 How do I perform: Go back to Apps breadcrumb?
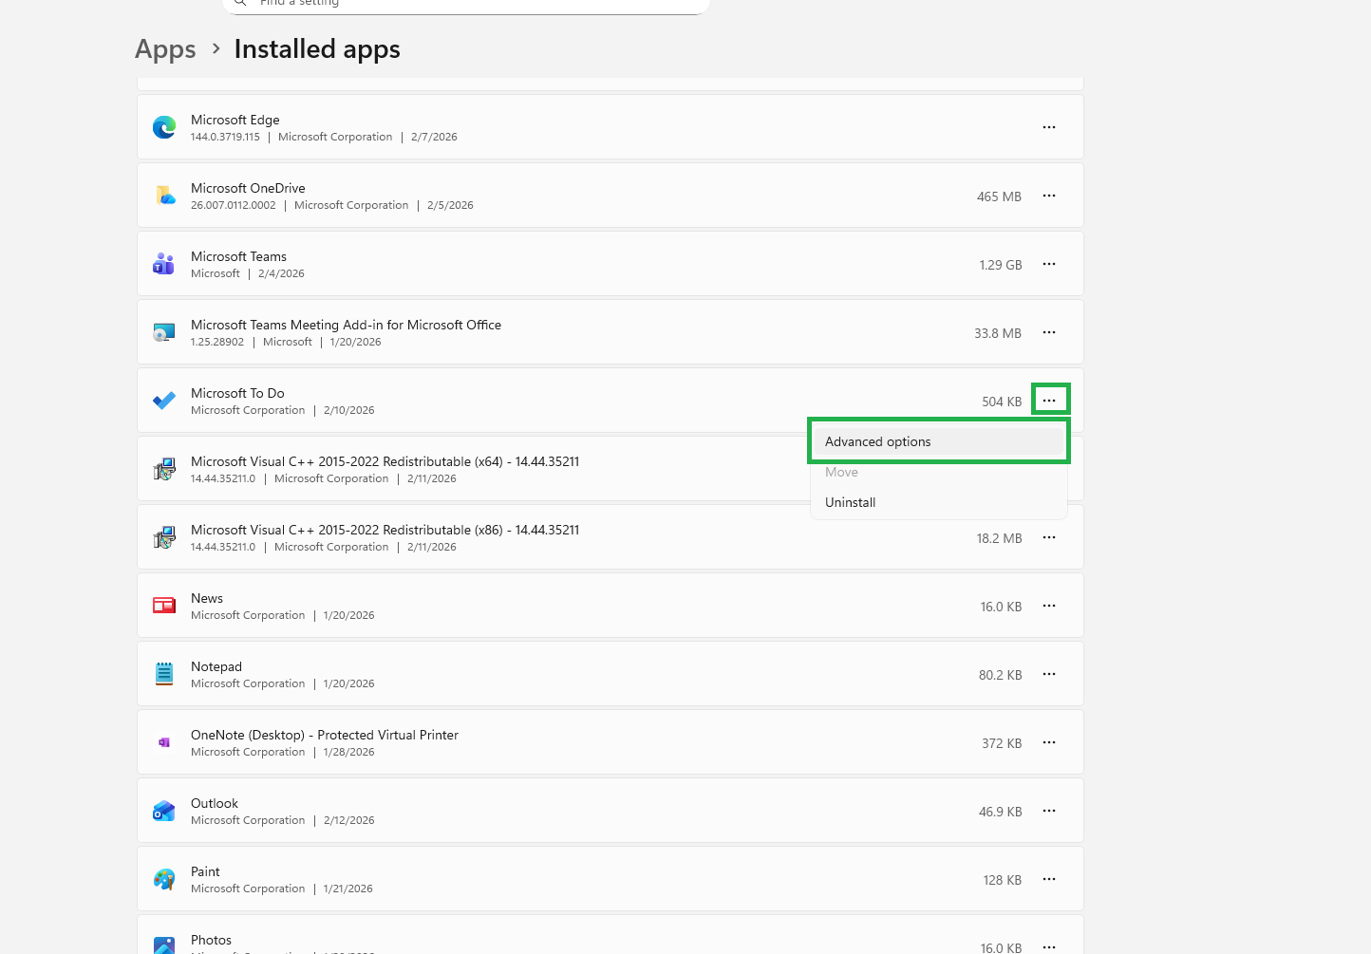[x=165, y=49]
